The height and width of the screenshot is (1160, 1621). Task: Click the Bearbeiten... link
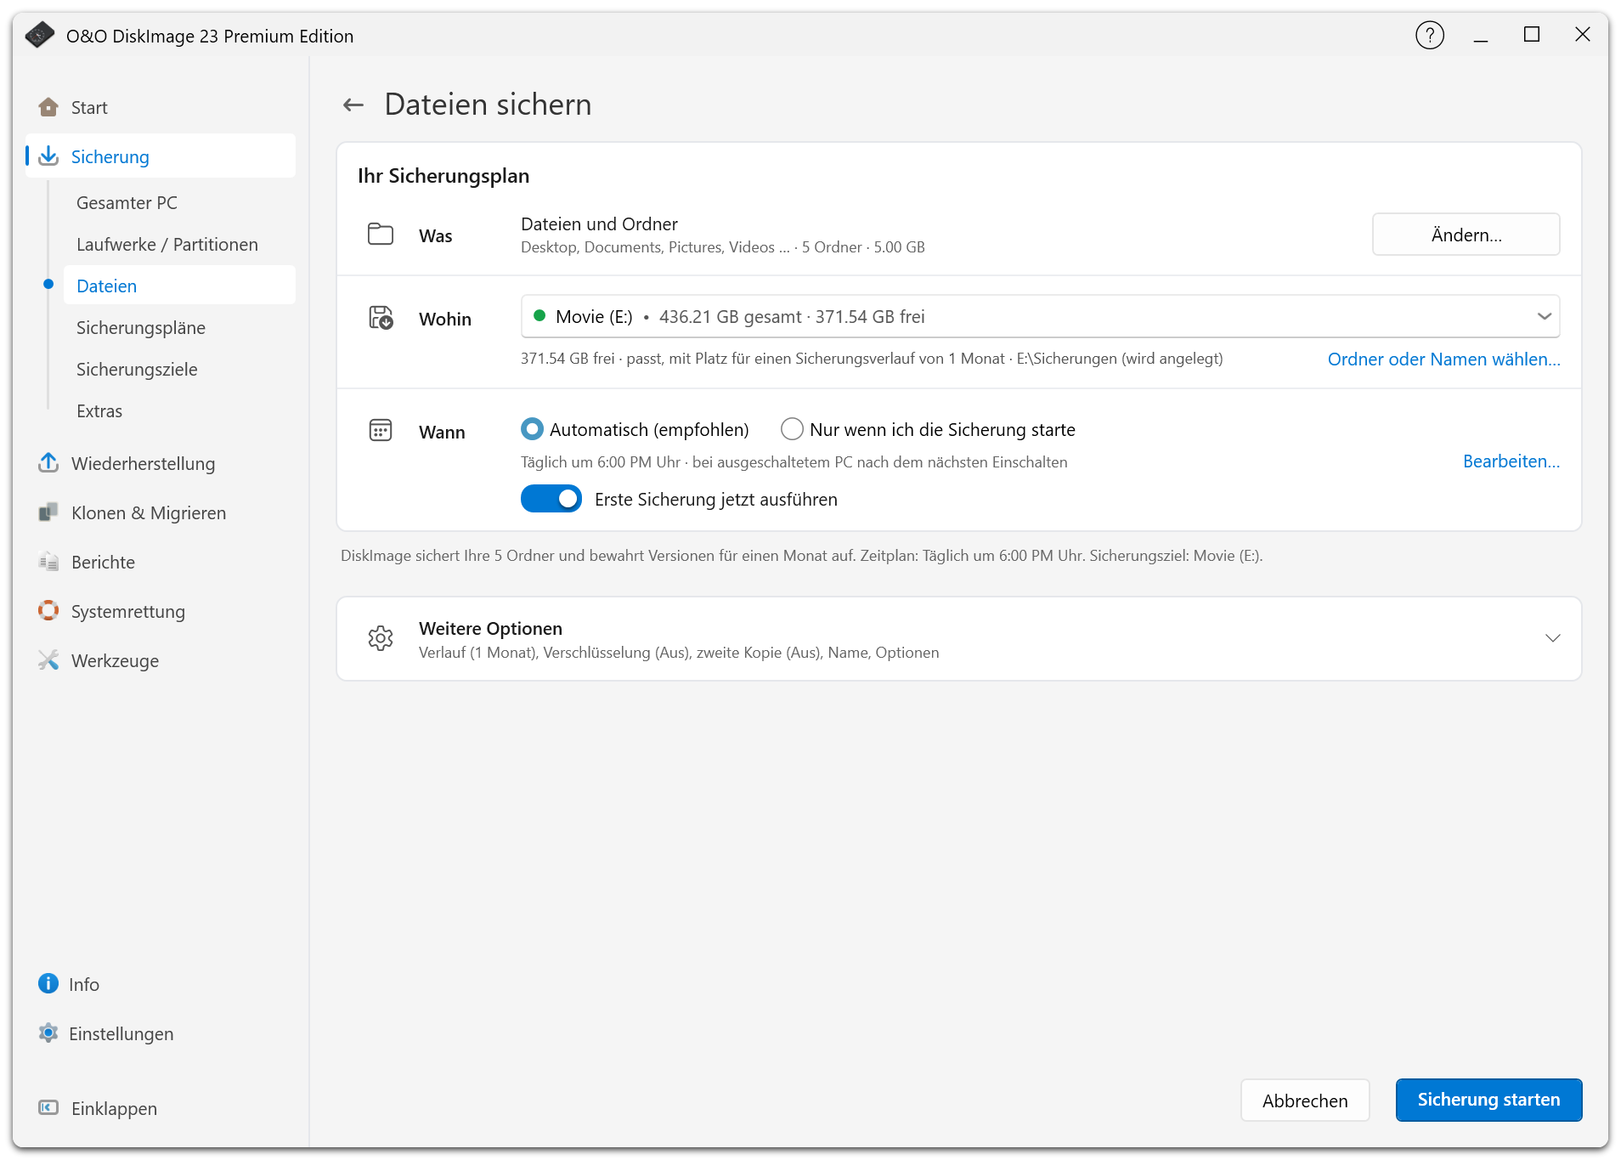(x=1511, y=461)
